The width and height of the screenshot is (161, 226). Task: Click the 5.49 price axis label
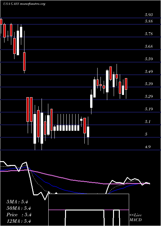149,71
